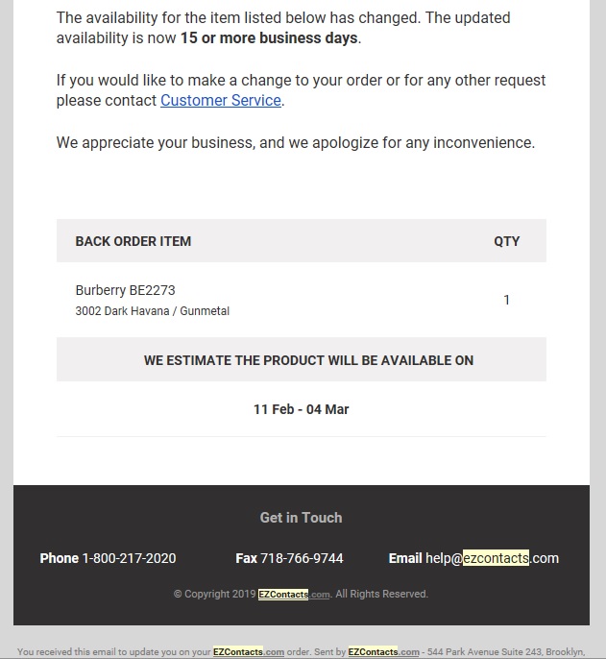This screenshot has width=606, height=659.
Task: Click the quantity value 1
Action: [x=506, y=300]
